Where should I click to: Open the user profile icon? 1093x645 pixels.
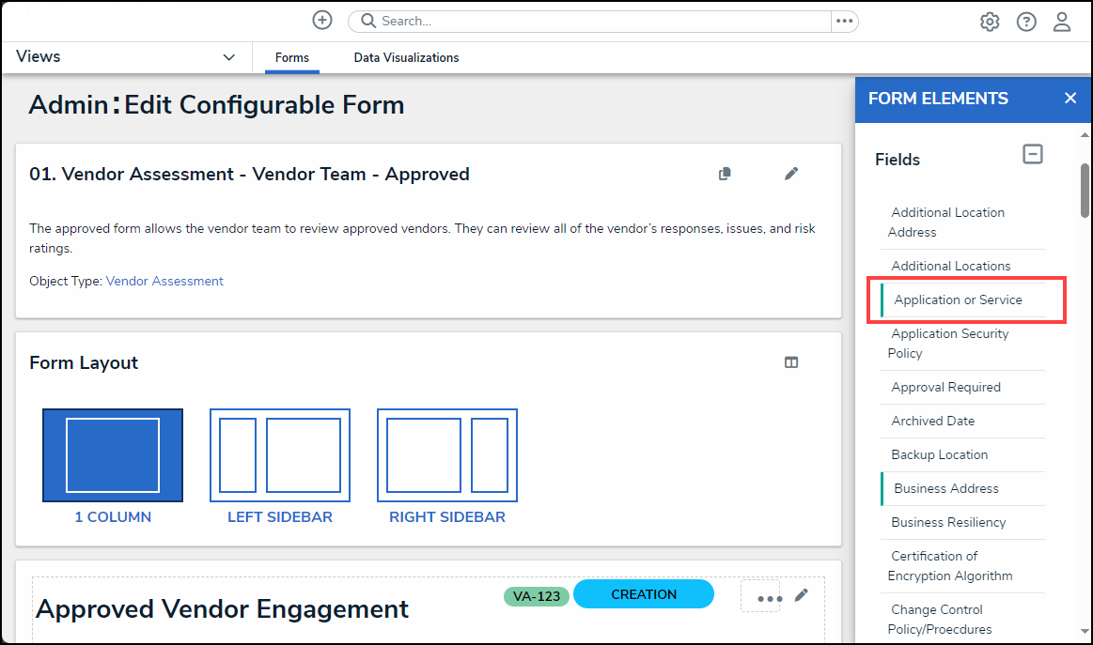click(1062, 22)
